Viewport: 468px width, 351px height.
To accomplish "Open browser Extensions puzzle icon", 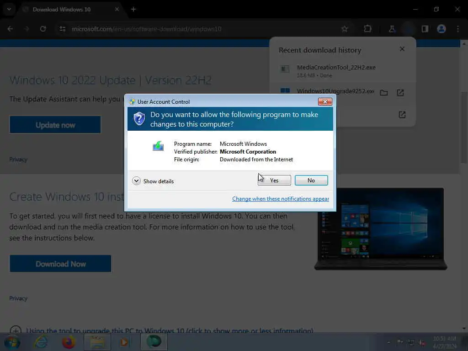I will 368,29.
